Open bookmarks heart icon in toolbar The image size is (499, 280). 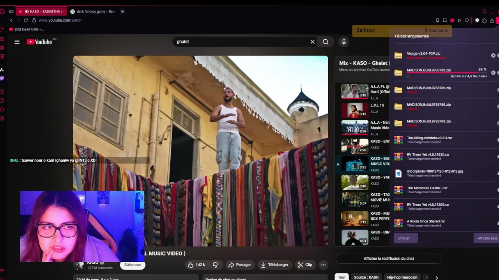coord(467,20)
